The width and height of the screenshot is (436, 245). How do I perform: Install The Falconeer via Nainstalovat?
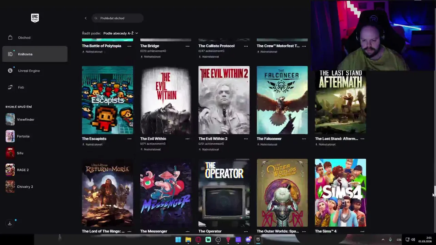click(267, 144)
